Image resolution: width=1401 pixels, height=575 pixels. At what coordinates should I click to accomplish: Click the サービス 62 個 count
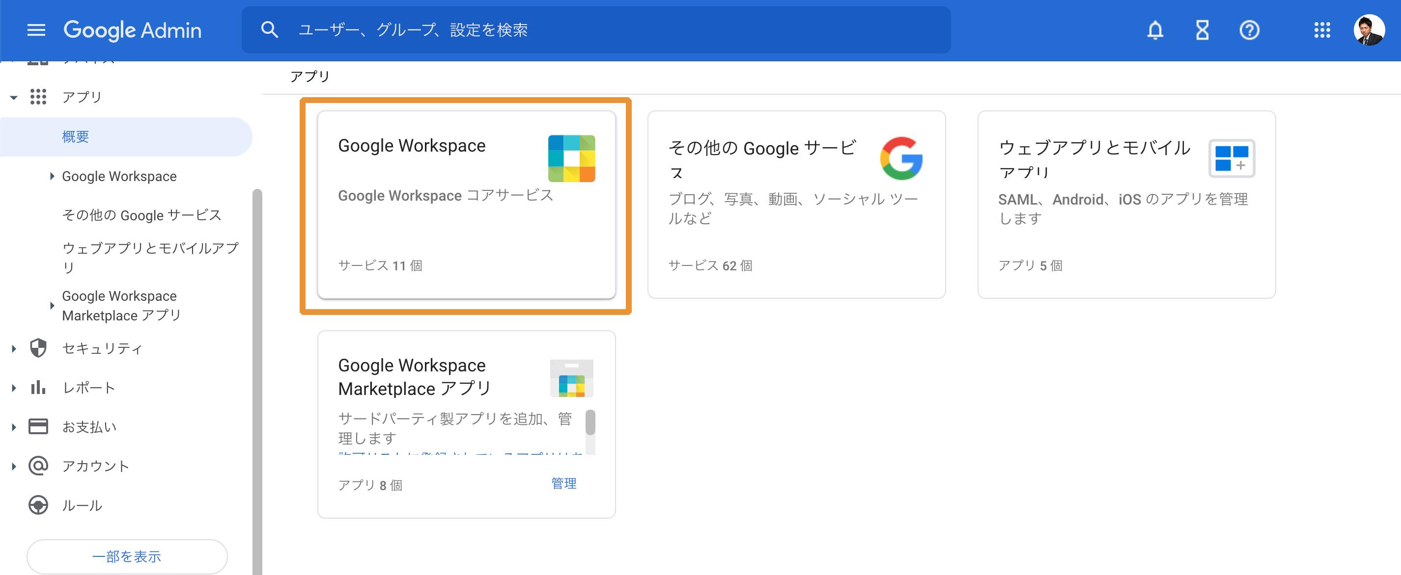(x=710, y=265)
